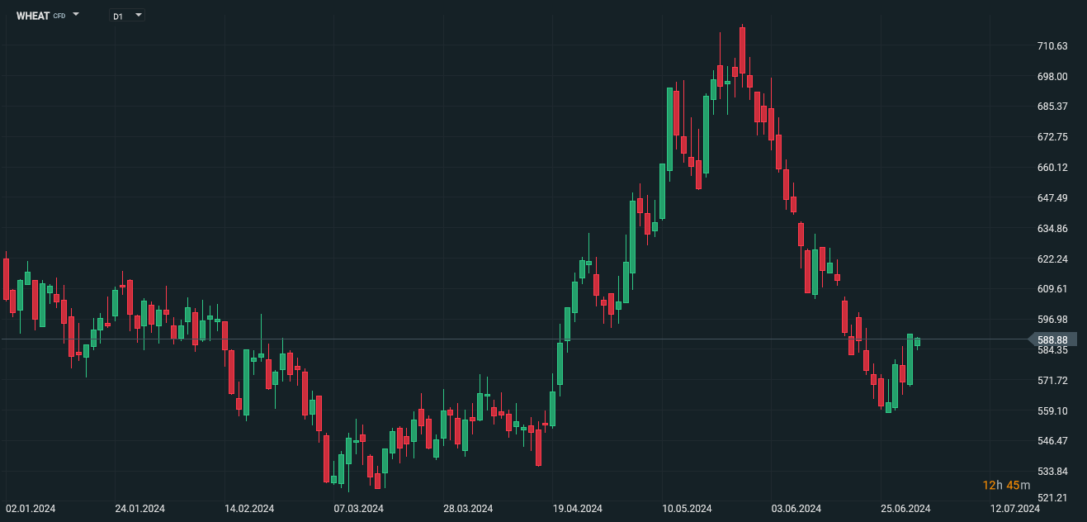Click the 660.12 price axis label
The image size is (1087, 522).
[x=1052, y=168]
